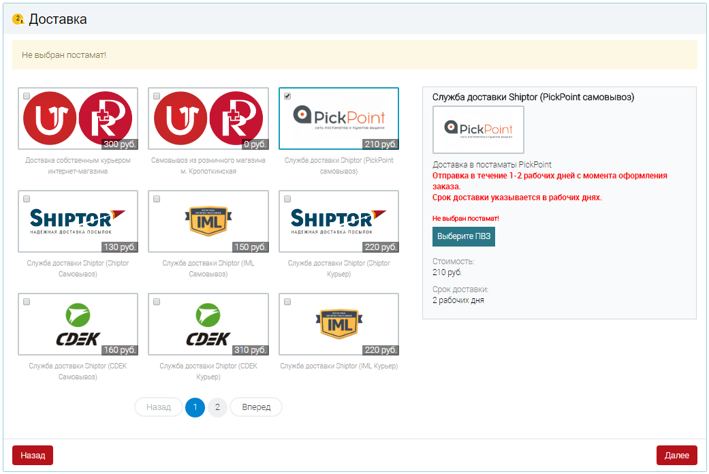Click the '160 руб.' price tag

pos(119,350)
